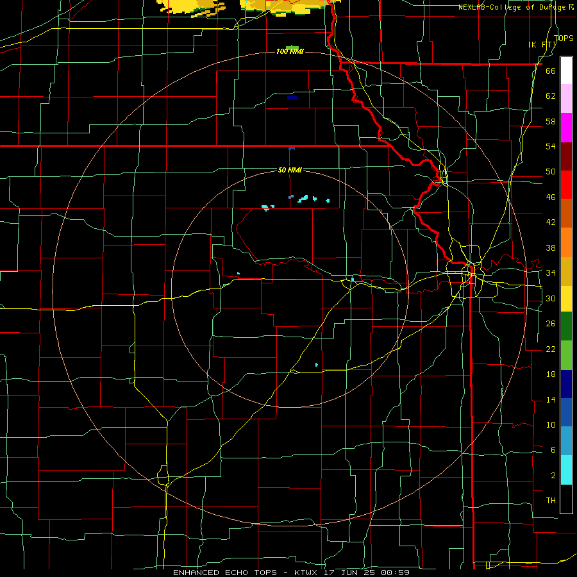Click the NEXLAB-College of DuPage credit text

coord(514,7)
